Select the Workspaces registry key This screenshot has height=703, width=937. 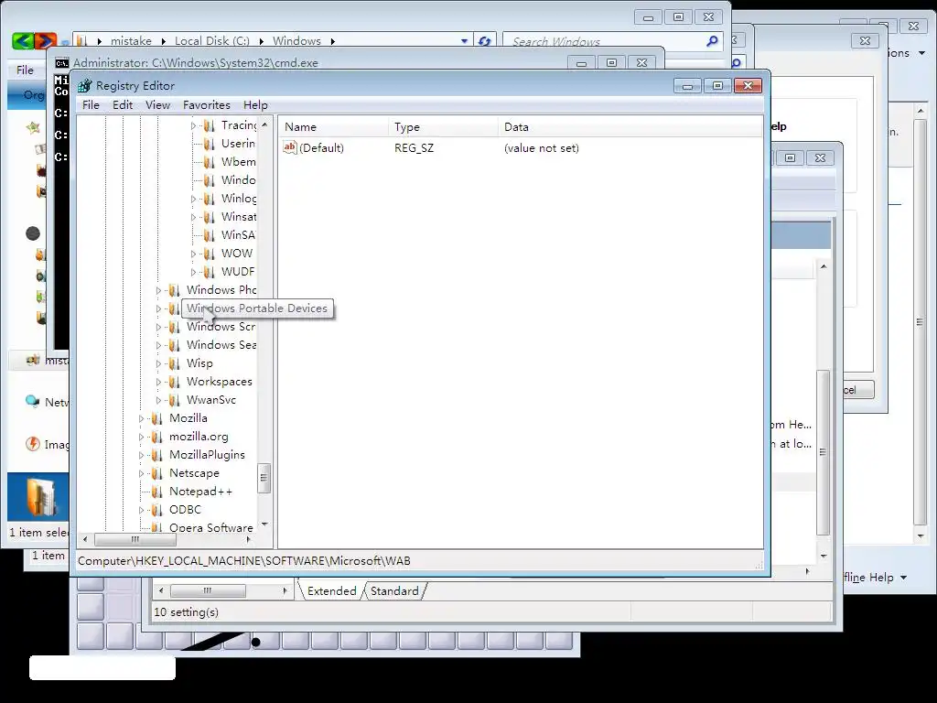coord(220,382)
